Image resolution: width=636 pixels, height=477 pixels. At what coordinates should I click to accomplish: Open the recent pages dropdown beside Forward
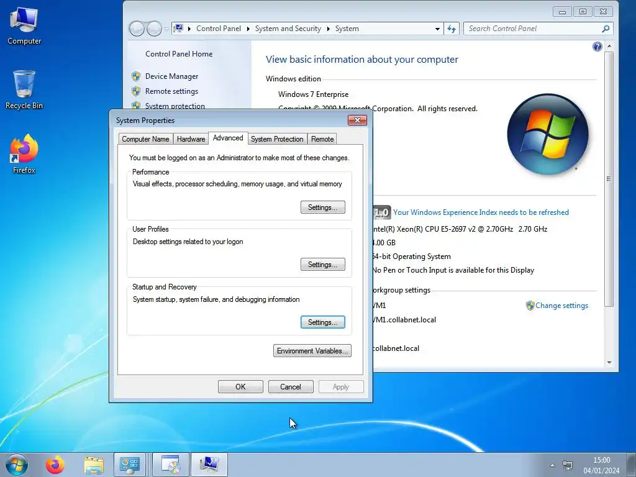tap(166, 29)
